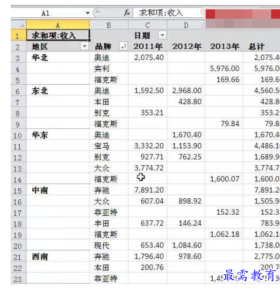The image size is (280, 290).
Task: Click cell with value 3,332.20
Action: tap(148, 146)
